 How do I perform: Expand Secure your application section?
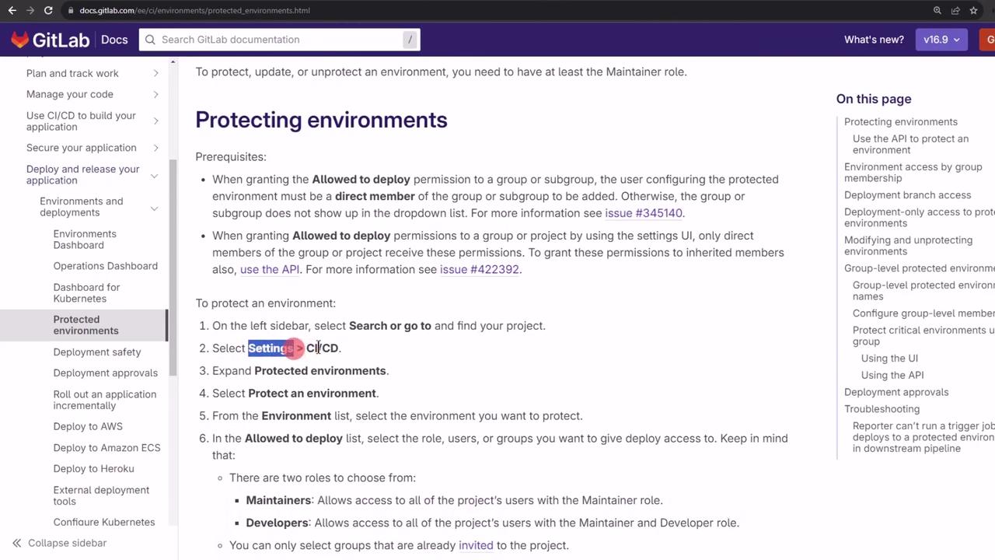155,148
